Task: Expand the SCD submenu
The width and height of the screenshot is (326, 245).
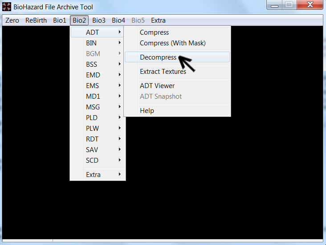Action: 98,161
